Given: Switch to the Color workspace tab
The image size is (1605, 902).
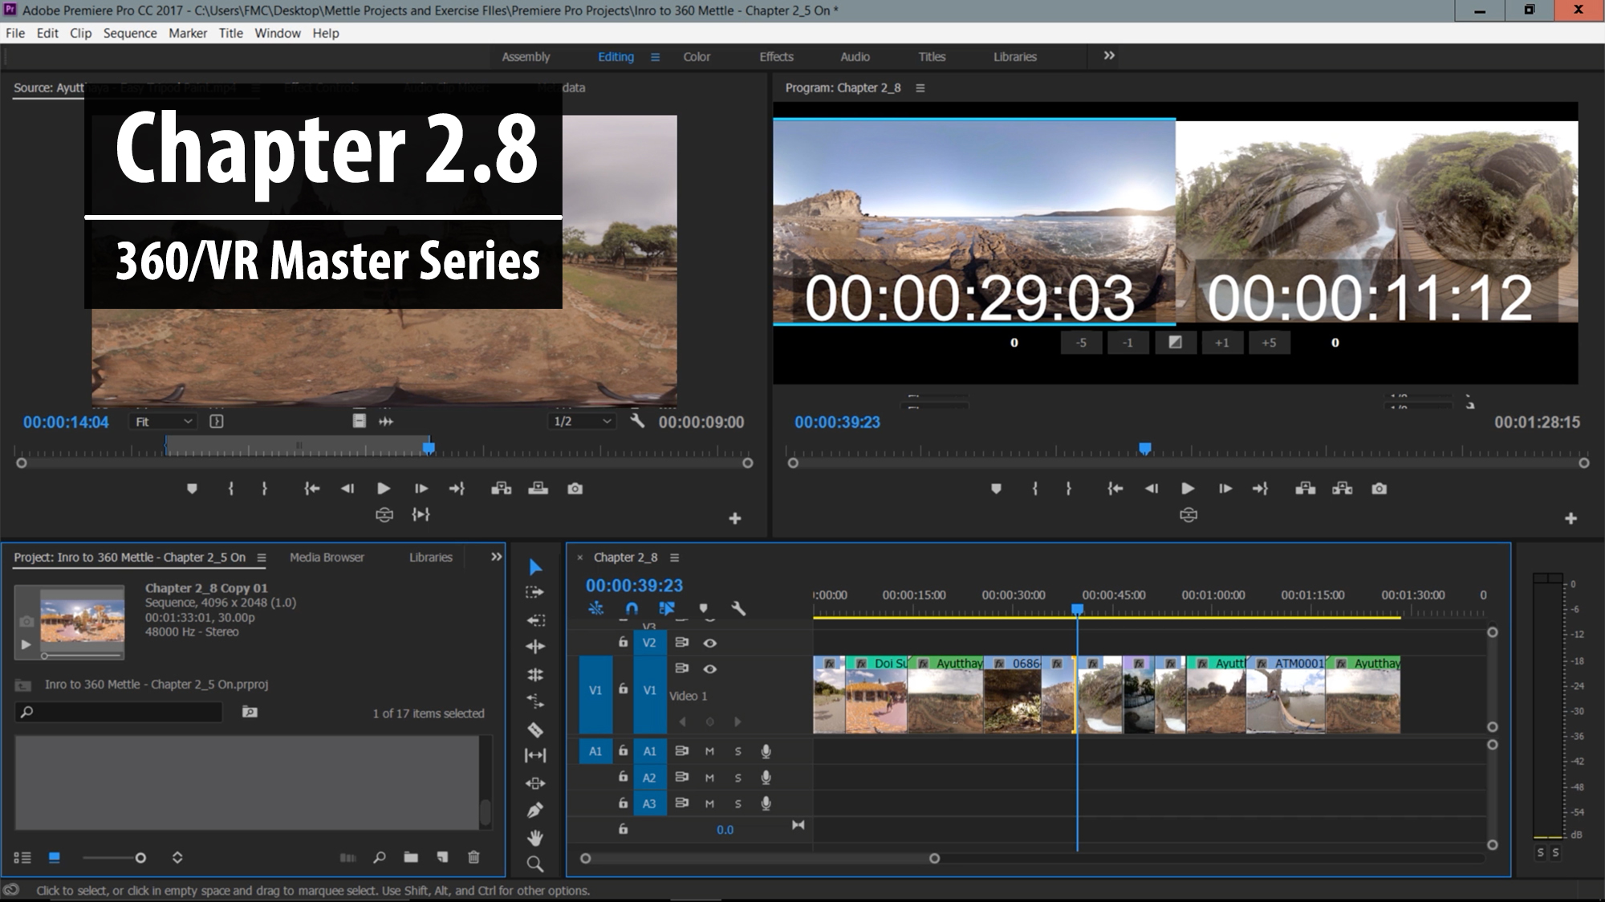Looking at the screenshot, I should pyautogui.click(x=697, y=57).
